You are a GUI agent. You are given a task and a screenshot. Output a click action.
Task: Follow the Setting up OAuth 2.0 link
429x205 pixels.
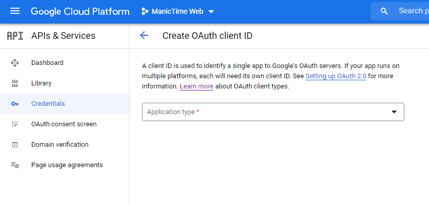click(336, 76)
